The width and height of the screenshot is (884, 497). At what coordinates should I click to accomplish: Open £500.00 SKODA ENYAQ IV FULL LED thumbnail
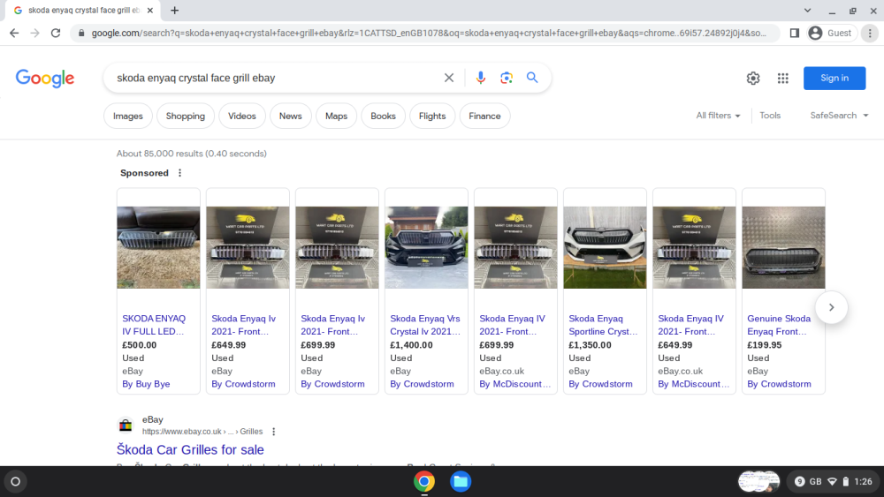coord(158,248)
